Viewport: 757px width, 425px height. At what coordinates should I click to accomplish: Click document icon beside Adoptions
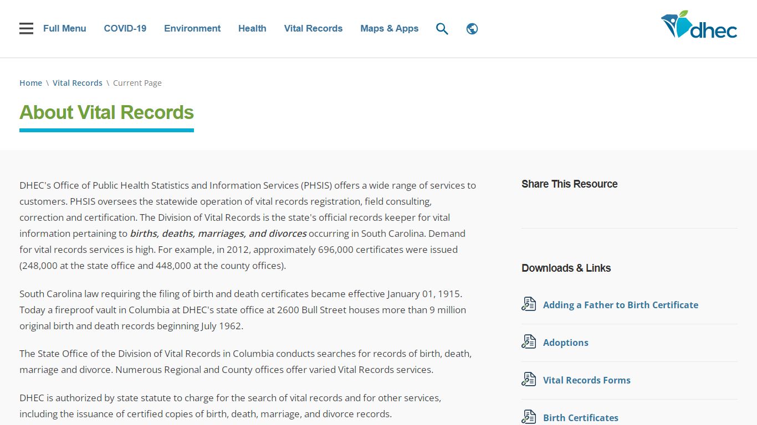[529, 342]
